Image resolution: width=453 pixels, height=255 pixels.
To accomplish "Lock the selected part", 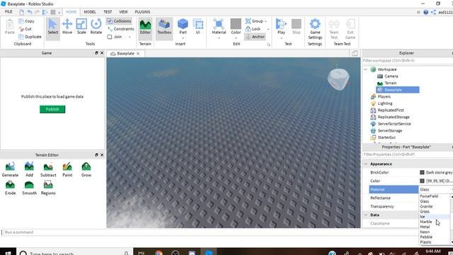I will [x=253, y=29].
